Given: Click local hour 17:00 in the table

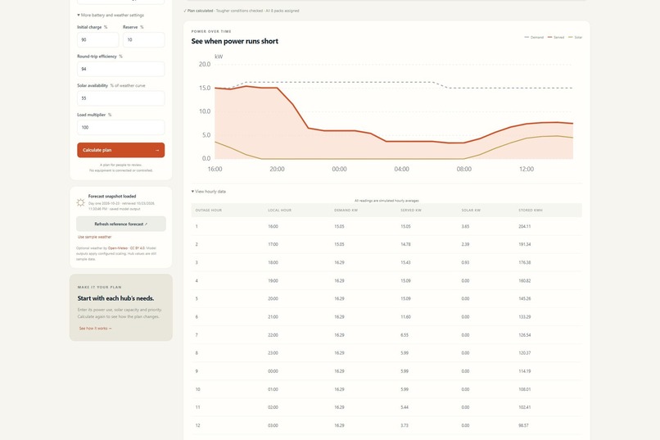Looking at the screenshot, I should (273, 245).
